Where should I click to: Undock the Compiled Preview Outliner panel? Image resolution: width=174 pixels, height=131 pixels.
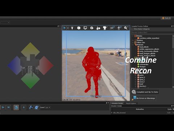click(x=172, y=26)
